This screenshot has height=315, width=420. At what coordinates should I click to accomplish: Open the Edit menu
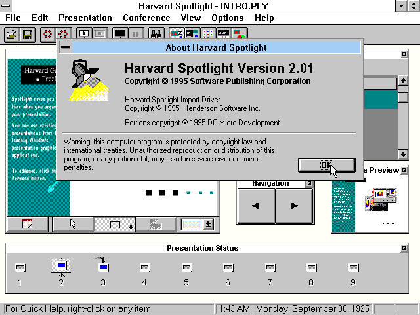[x=39, y=18]
